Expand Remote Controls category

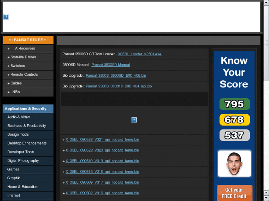click(x=28, y=75)
